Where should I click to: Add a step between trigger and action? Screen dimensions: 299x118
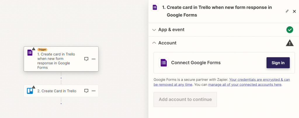[x=61, y=78]
